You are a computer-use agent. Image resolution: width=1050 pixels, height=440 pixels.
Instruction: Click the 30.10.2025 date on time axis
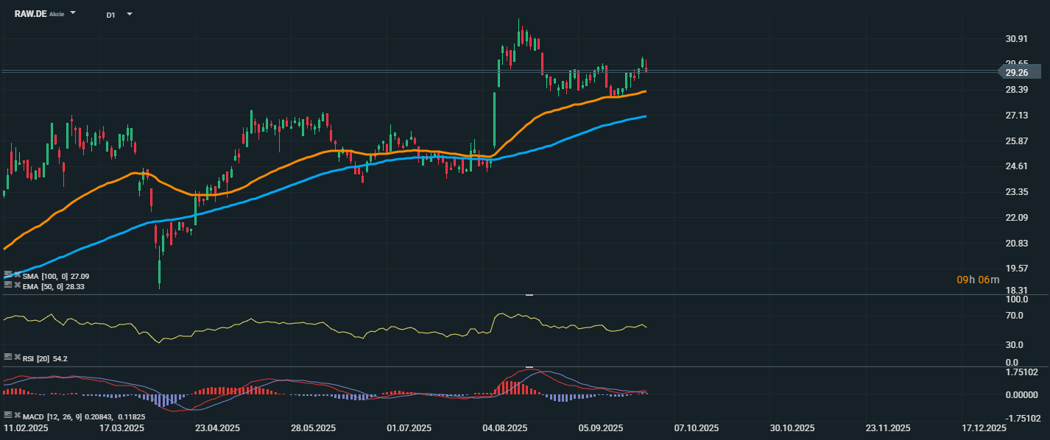point(792,428)
